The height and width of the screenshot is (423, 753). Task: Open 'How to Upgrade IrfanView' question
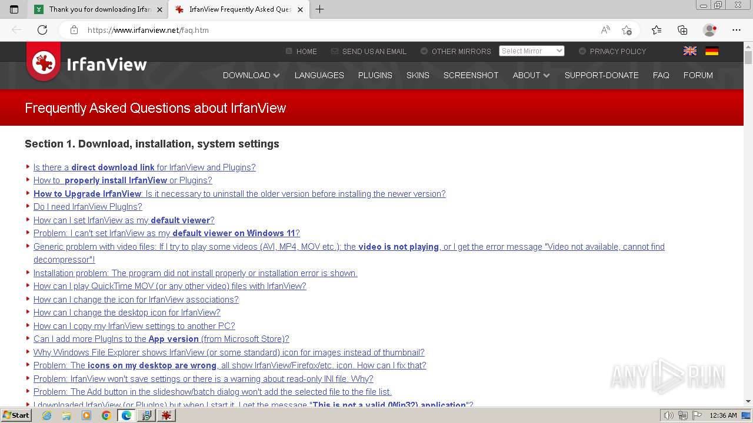pyautogui.click(x=239, y=194)
